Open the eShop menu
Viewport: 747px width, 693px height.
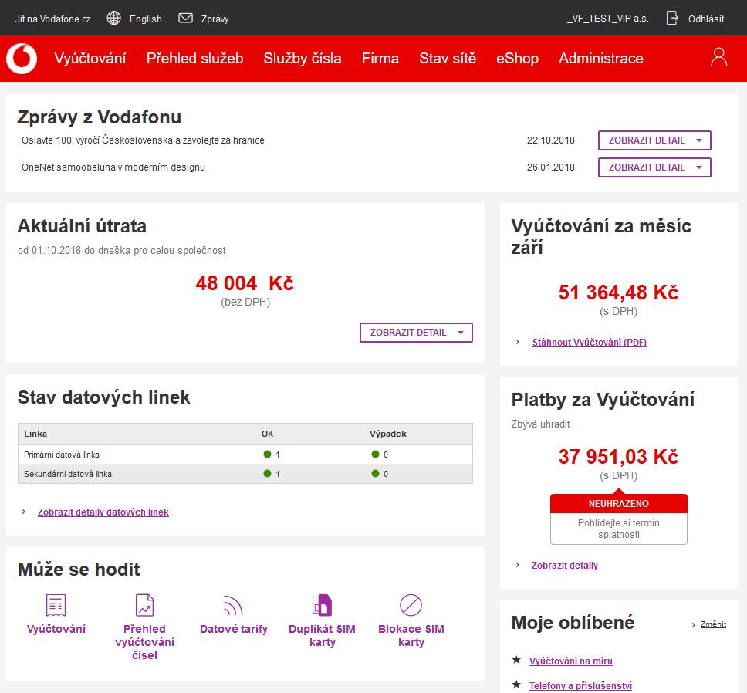pyautogui.click(x=517, y=58)
